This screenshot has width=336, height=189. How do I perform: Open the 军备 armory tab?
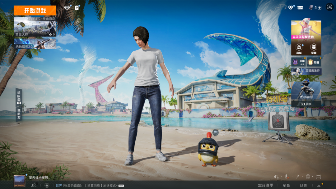(286, 185)
